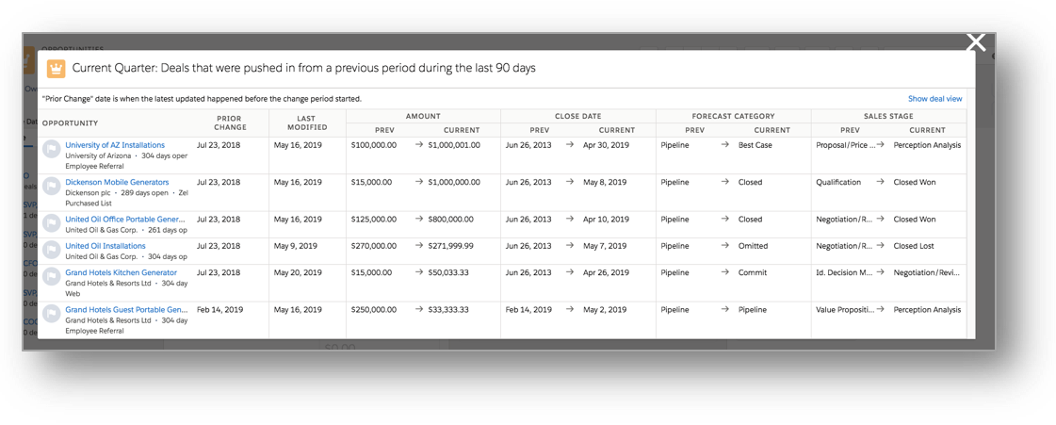Click the flag icon for Dickenson Mobile Generators

pyautogui.click(x=51, y=187)
